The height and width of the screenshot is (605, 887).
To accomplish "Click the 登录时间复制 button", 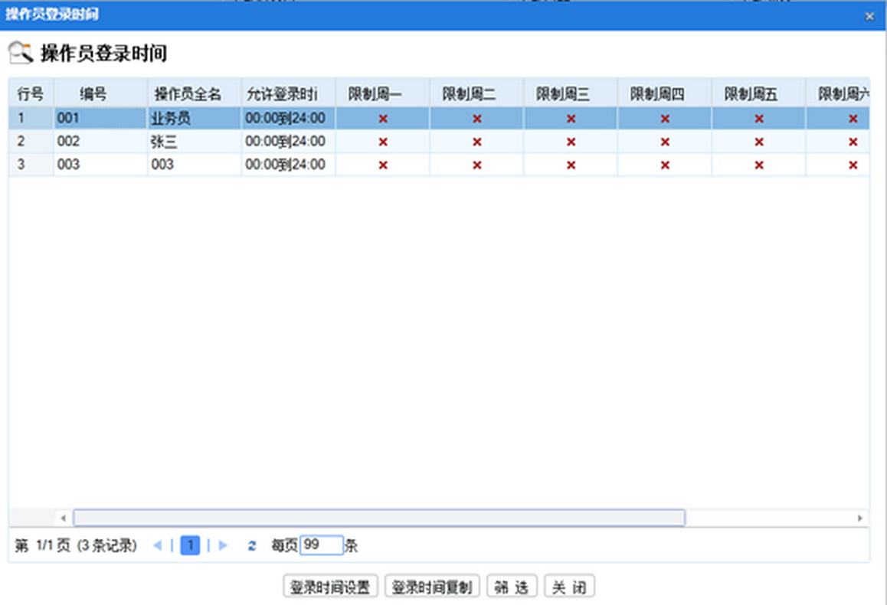I will pos(432,587).
